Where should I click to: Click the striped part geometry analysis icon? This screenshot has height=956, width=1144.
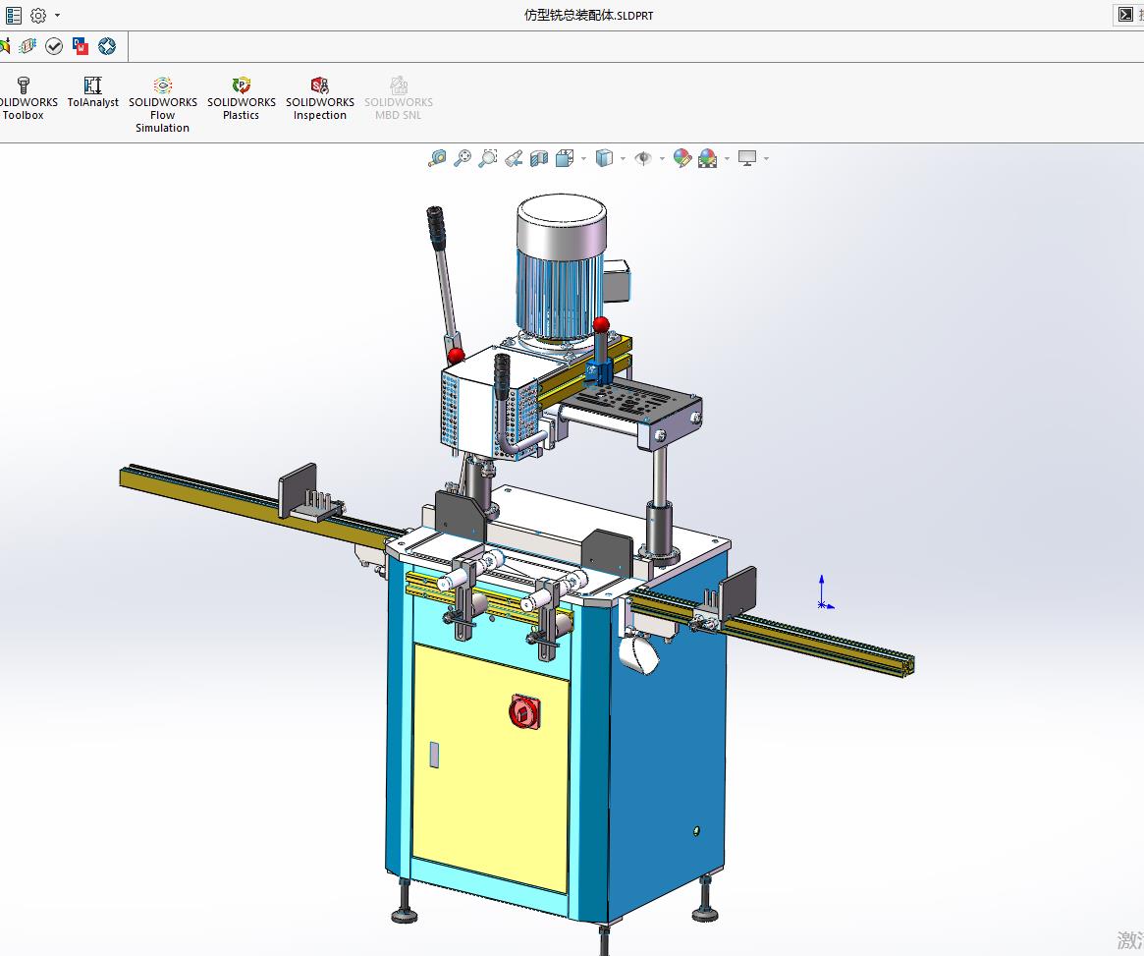tap(27, 47)
